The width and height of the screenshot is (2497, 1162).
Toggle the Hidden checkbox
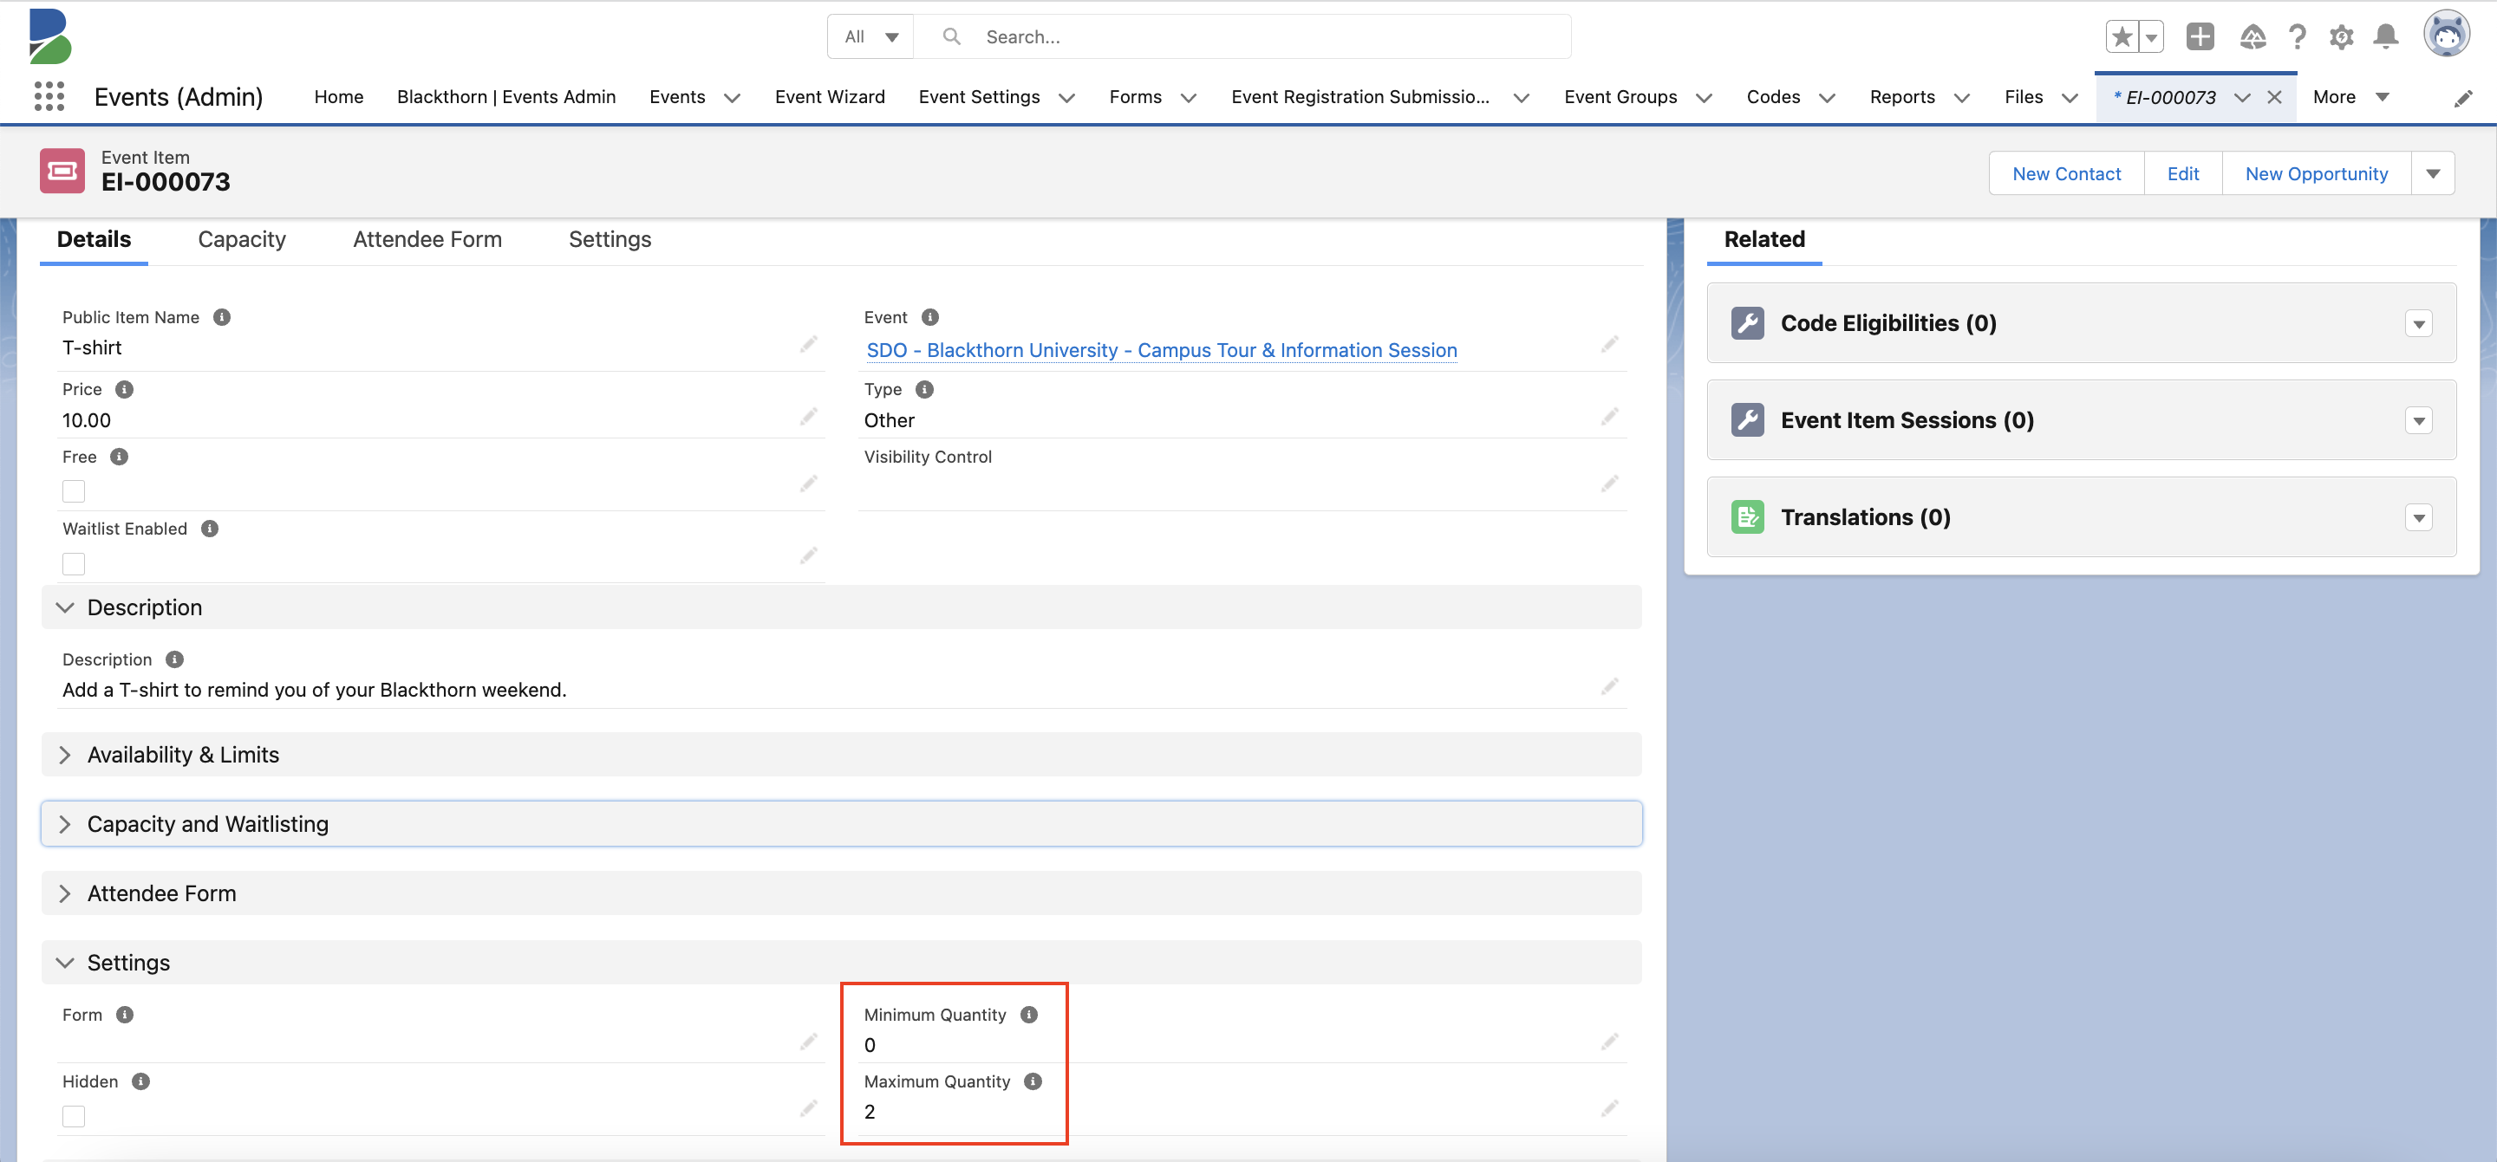pyautogui.click(x=74, y=1116)
